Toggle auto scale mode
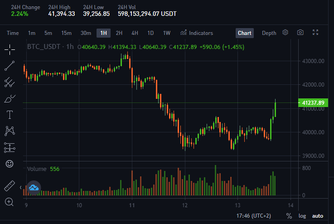 click(318, 216)
